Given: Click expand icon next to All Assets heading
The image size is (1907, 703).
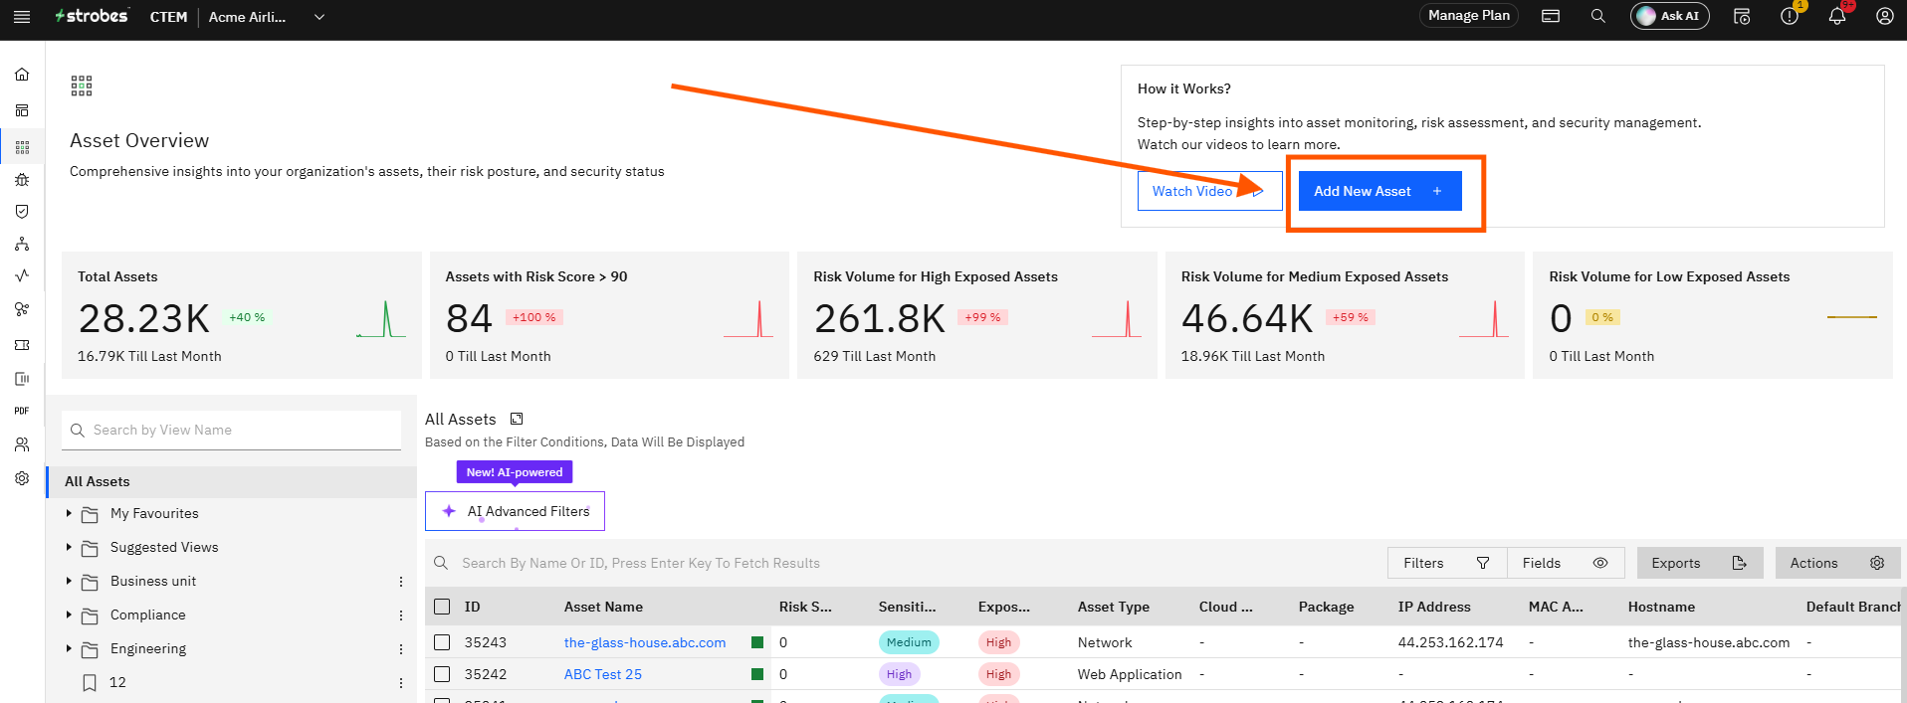Looking at the screenshot, I should (517, 419).
